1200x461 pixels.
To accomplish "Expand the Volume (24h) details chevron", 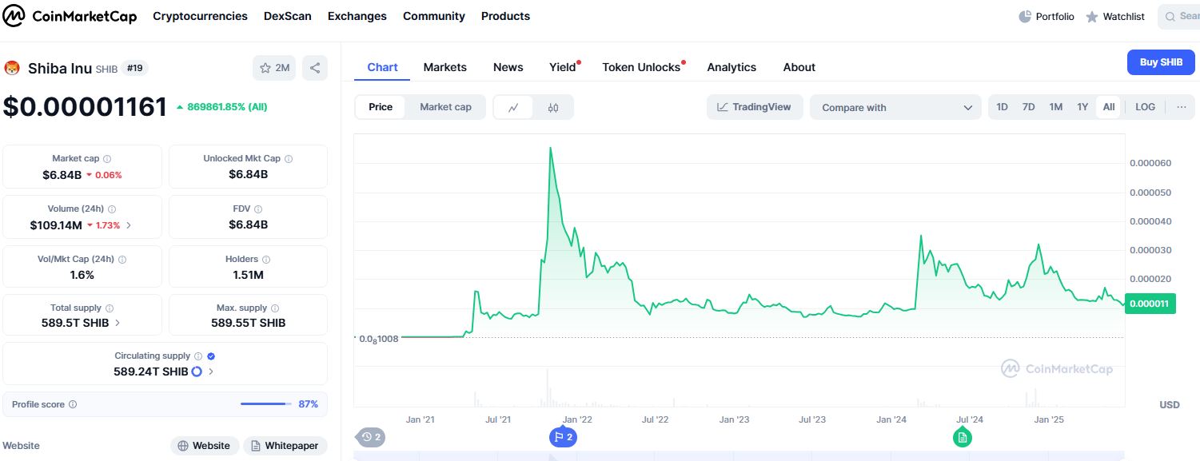I will (x=130, y=225).
